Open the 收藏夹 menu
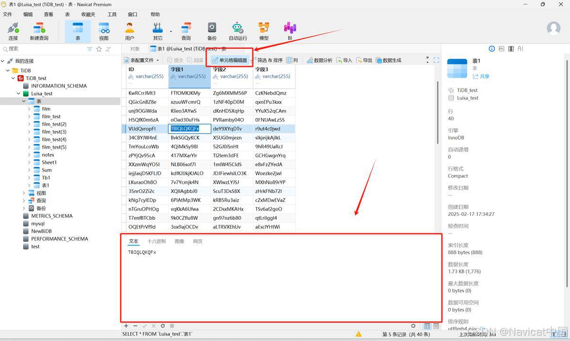Screen dimensions: 570x341 (x=88, y=14)
